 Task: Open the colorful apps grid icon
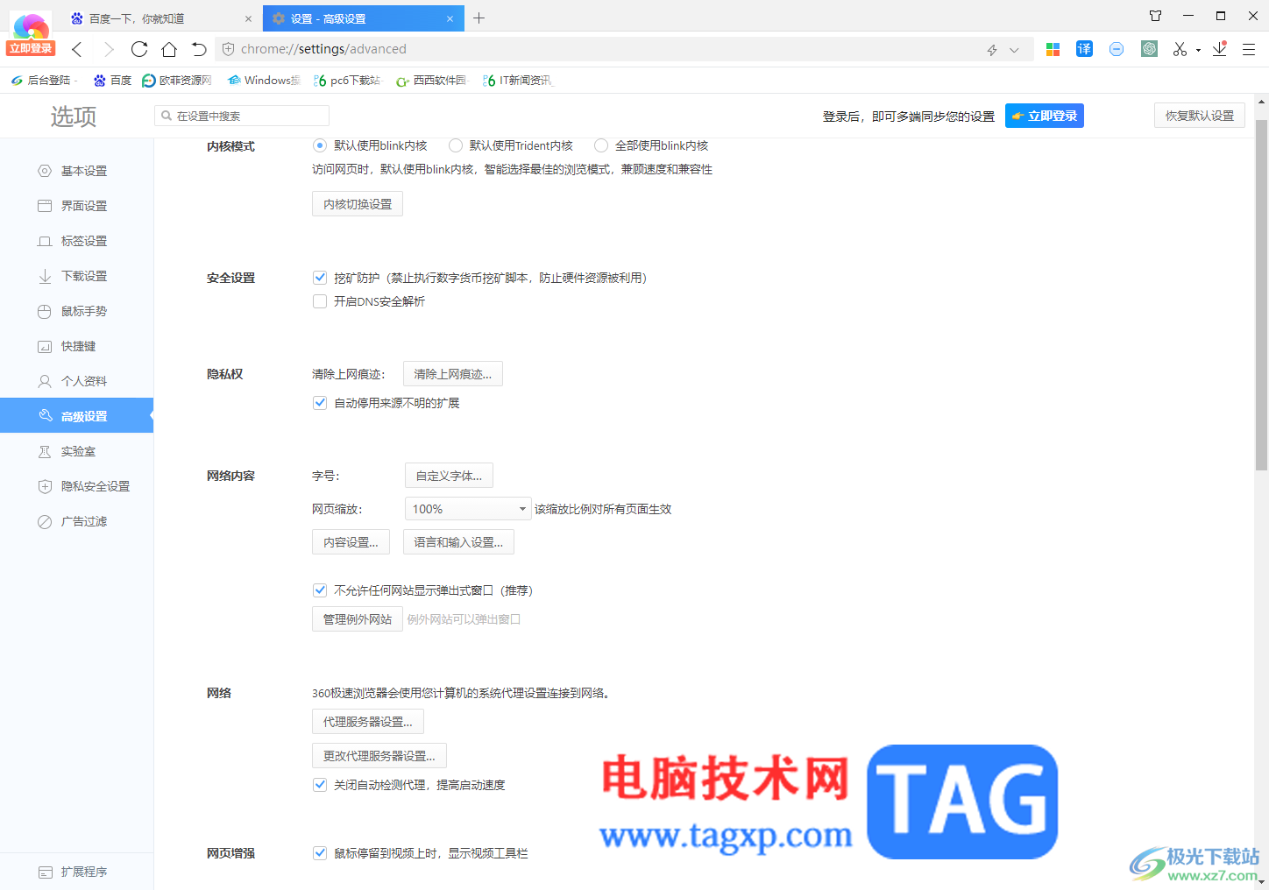coord(1053,49)
